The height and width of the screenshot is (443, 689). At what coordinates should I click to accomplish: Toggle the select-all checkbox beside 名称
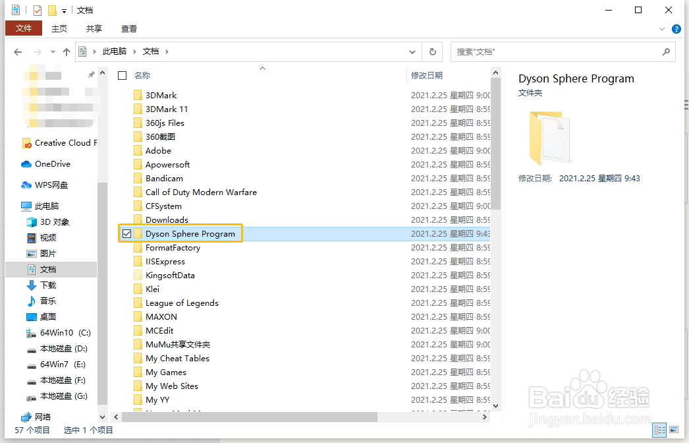122,76
